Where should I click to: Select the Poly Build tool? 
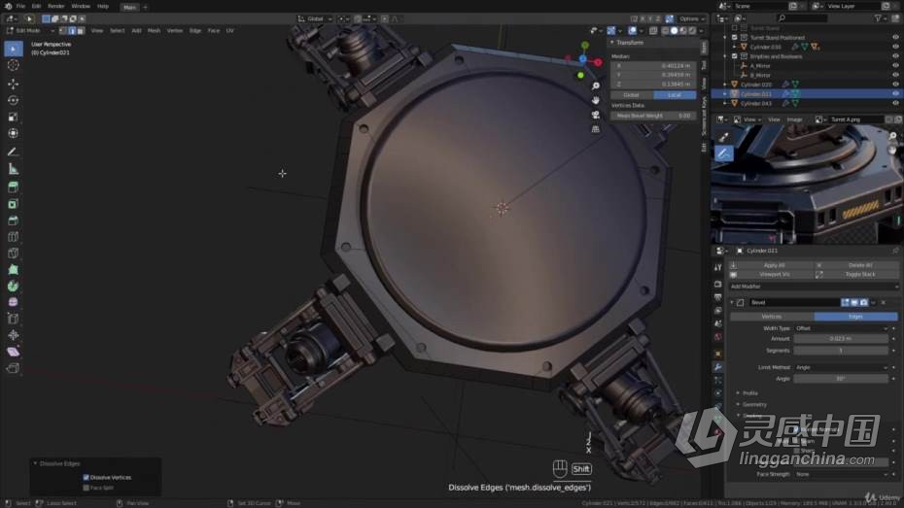tap(14, 270)
